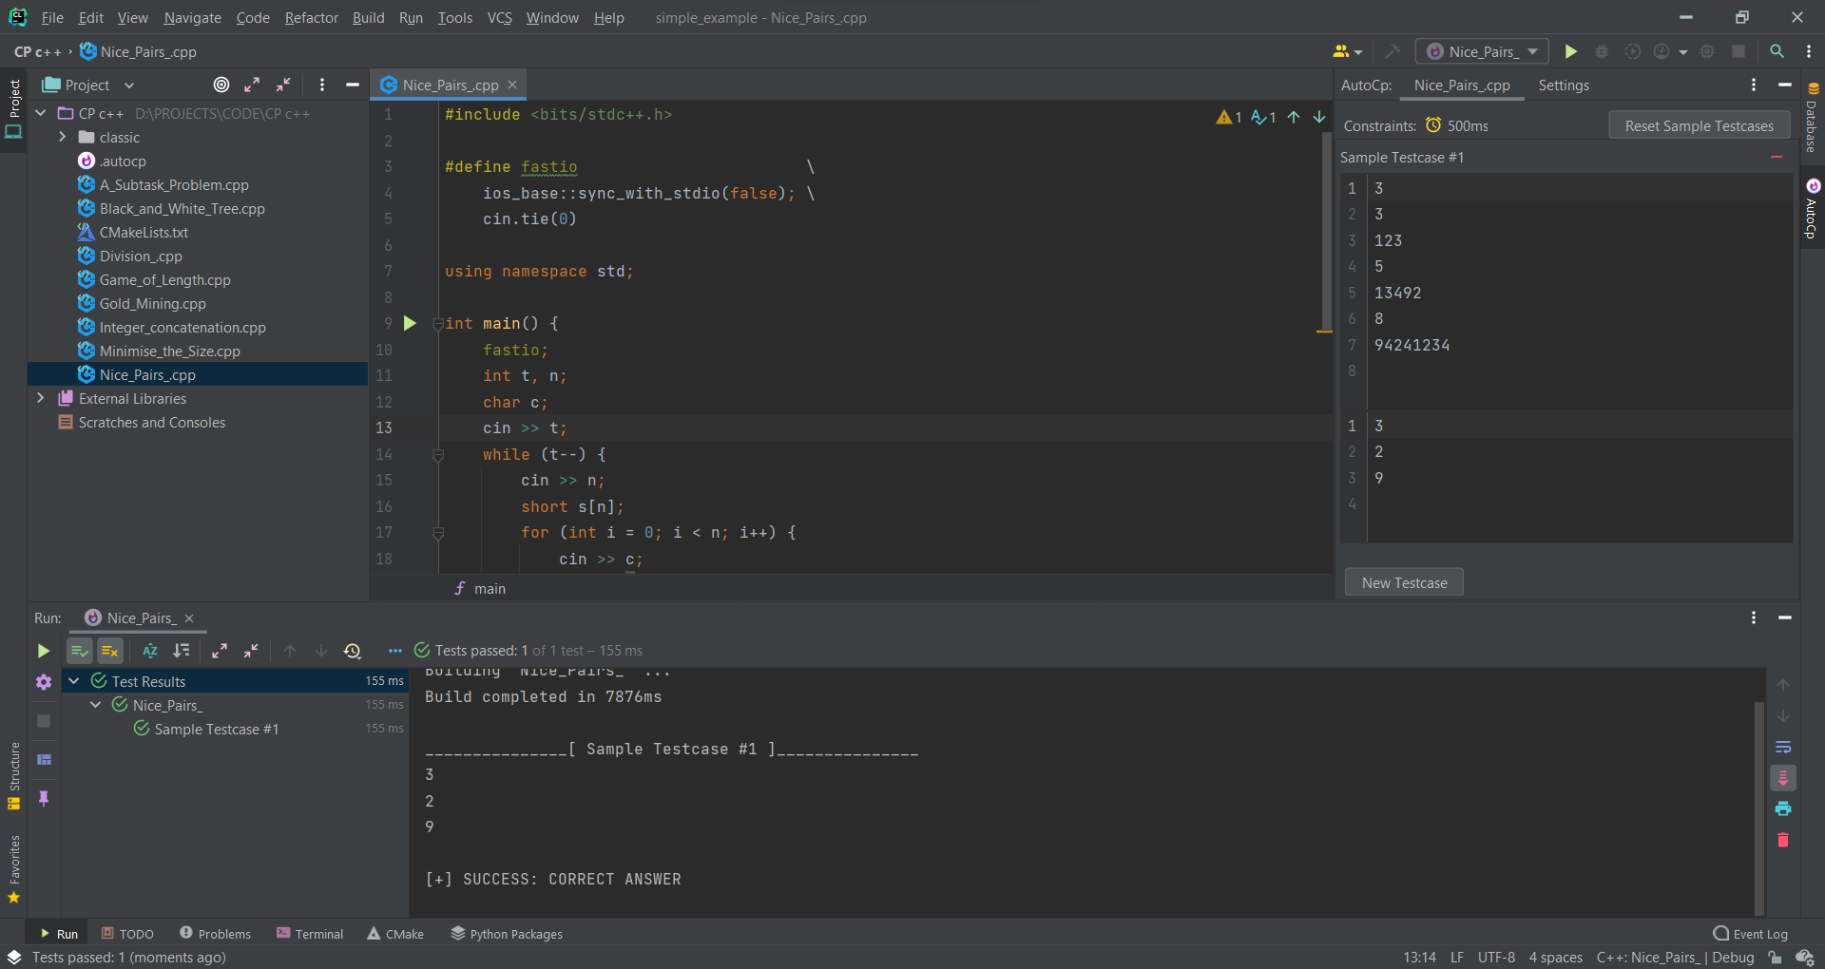Click Reset Sample Testcases button
This screenshot has width=1825, height=969.
coord(1699,126)
